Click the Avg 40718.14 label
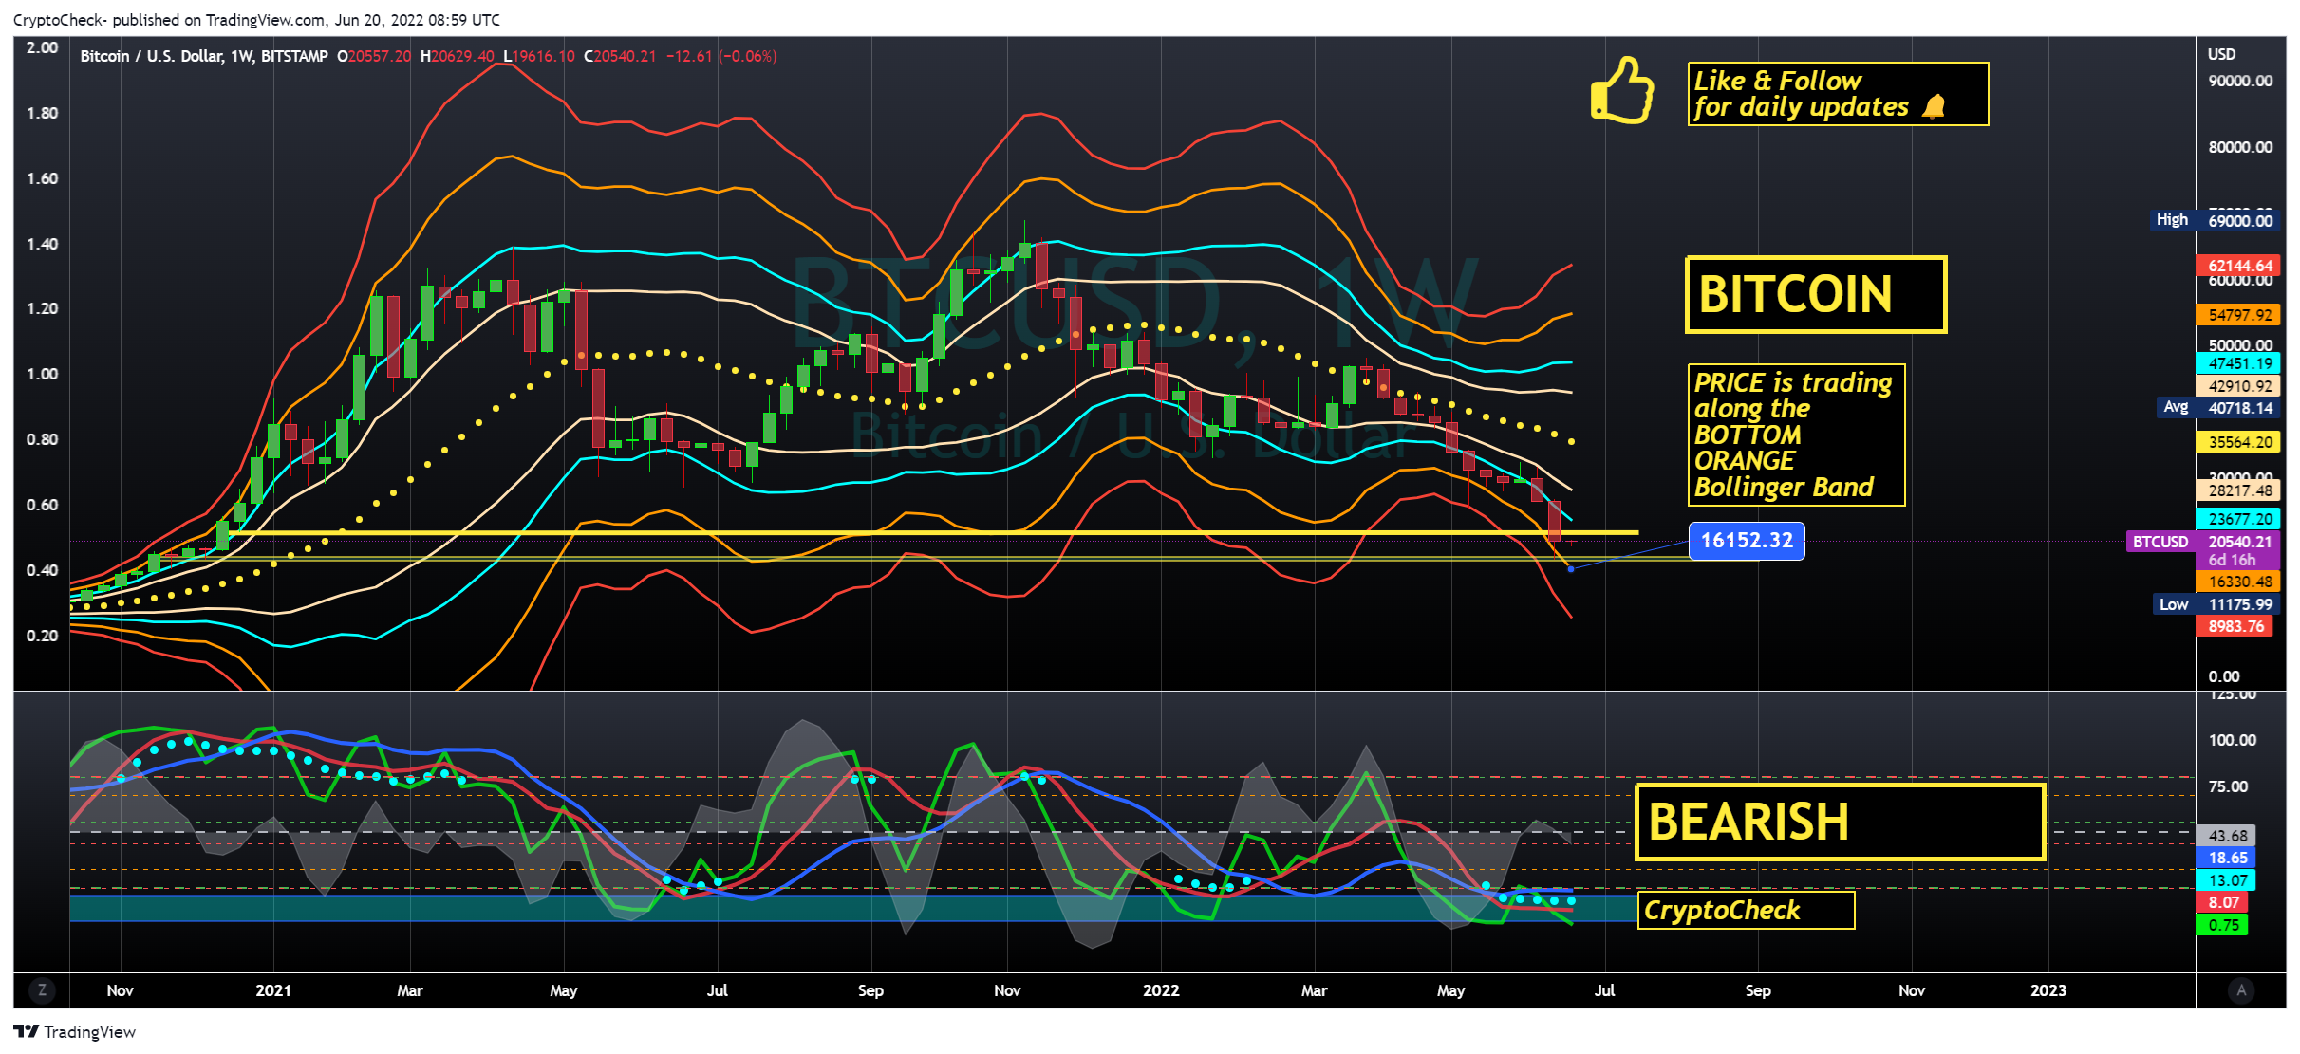 tap(2216, 408)
